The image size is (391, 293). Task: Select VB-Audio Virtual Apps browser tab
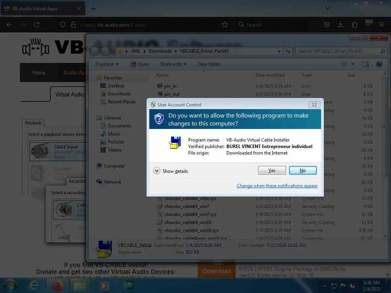pos(42,8)
